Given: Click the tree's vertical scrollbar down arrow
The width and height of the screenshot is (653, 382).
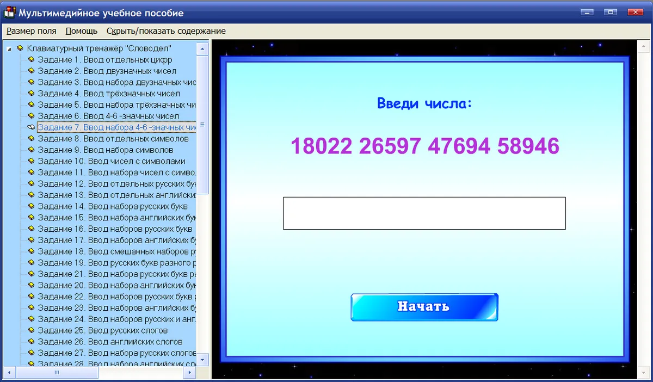Looking at the screenshot, I should click(202, 360).
